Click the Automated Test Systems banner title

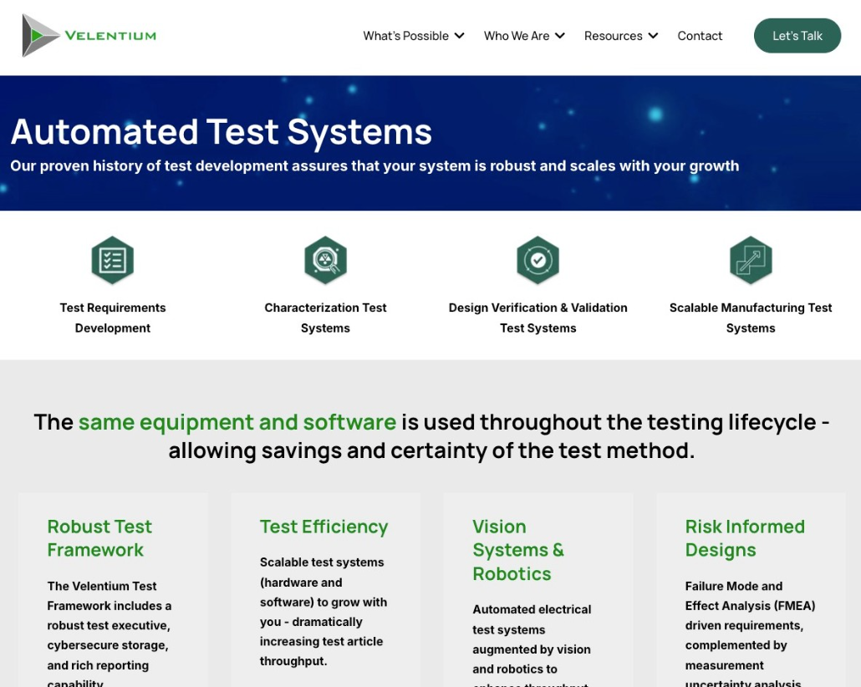pos(221,132)
